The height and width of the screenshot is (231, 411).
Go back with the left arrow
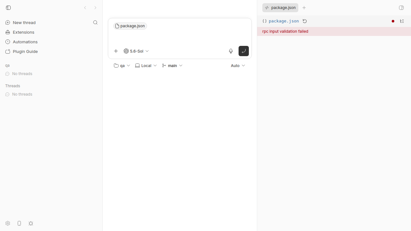point(85,8)
